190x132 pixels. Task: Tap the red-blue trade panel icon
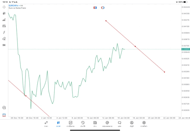click(x=4, y=115)
